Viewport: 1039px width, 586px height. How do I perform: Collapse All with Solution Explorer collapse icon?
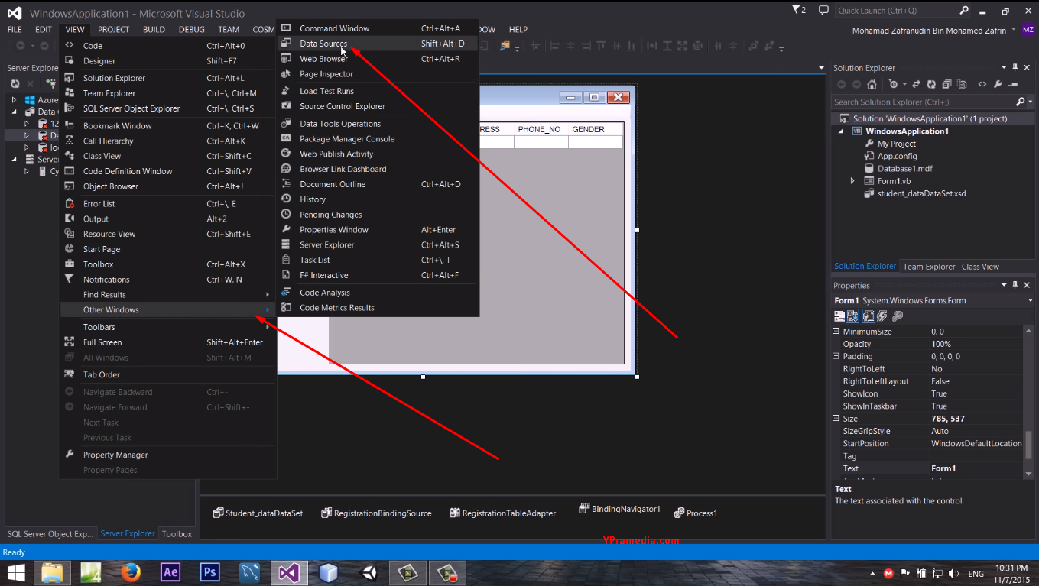947,84
